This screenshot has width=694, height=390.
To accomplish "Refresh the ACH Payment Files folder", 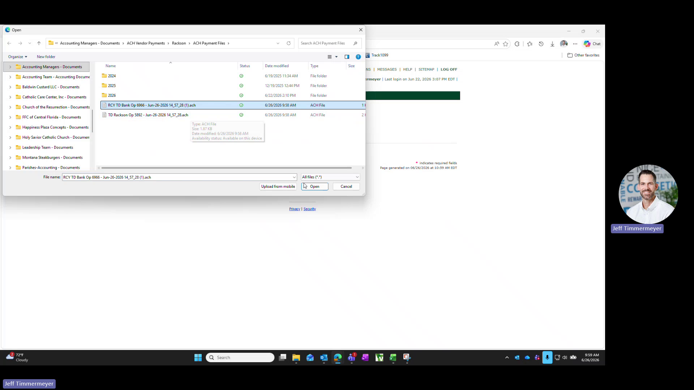I will [288, 43].
